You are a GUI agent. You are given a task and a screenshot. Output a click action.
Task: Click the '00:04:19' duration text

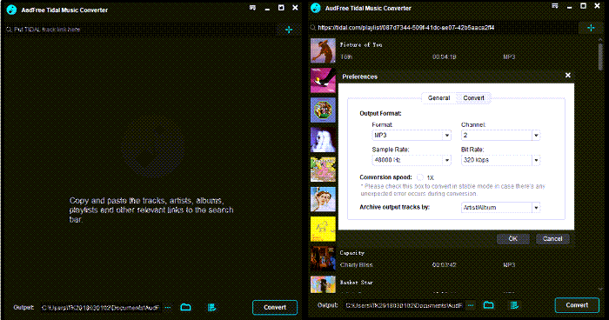point(444,57)
